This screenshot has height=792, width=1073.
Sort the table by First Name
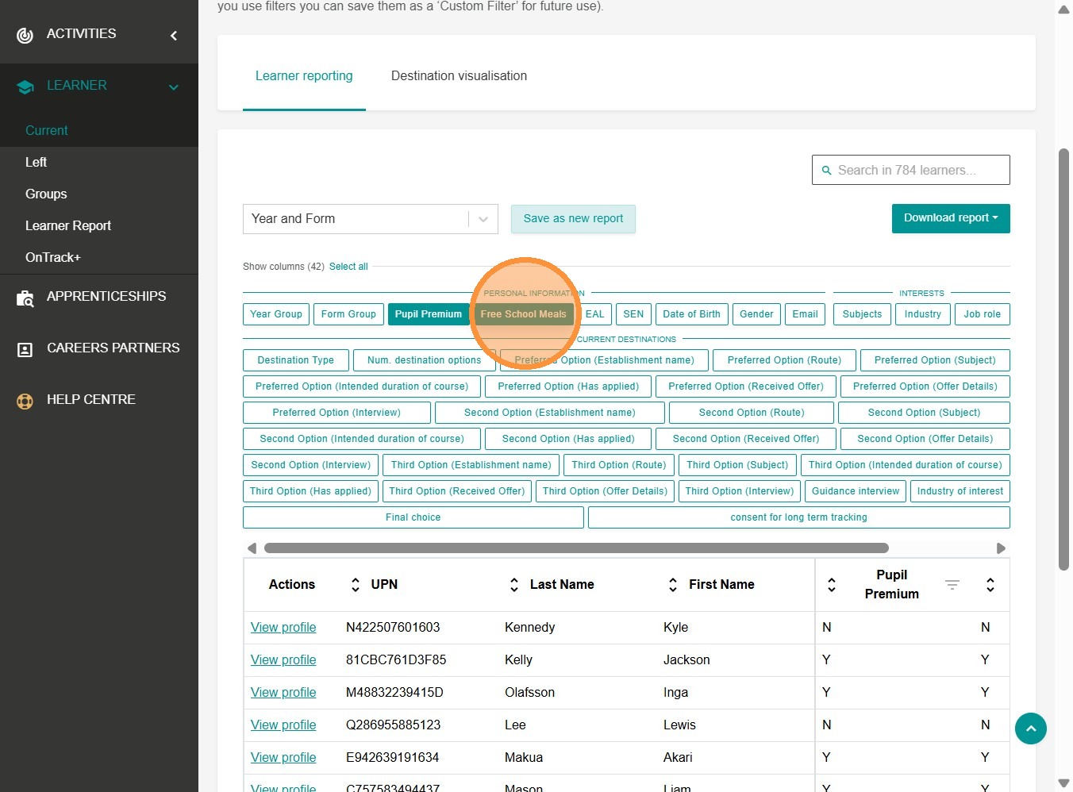pyautogui.click(x=673, y=585)
